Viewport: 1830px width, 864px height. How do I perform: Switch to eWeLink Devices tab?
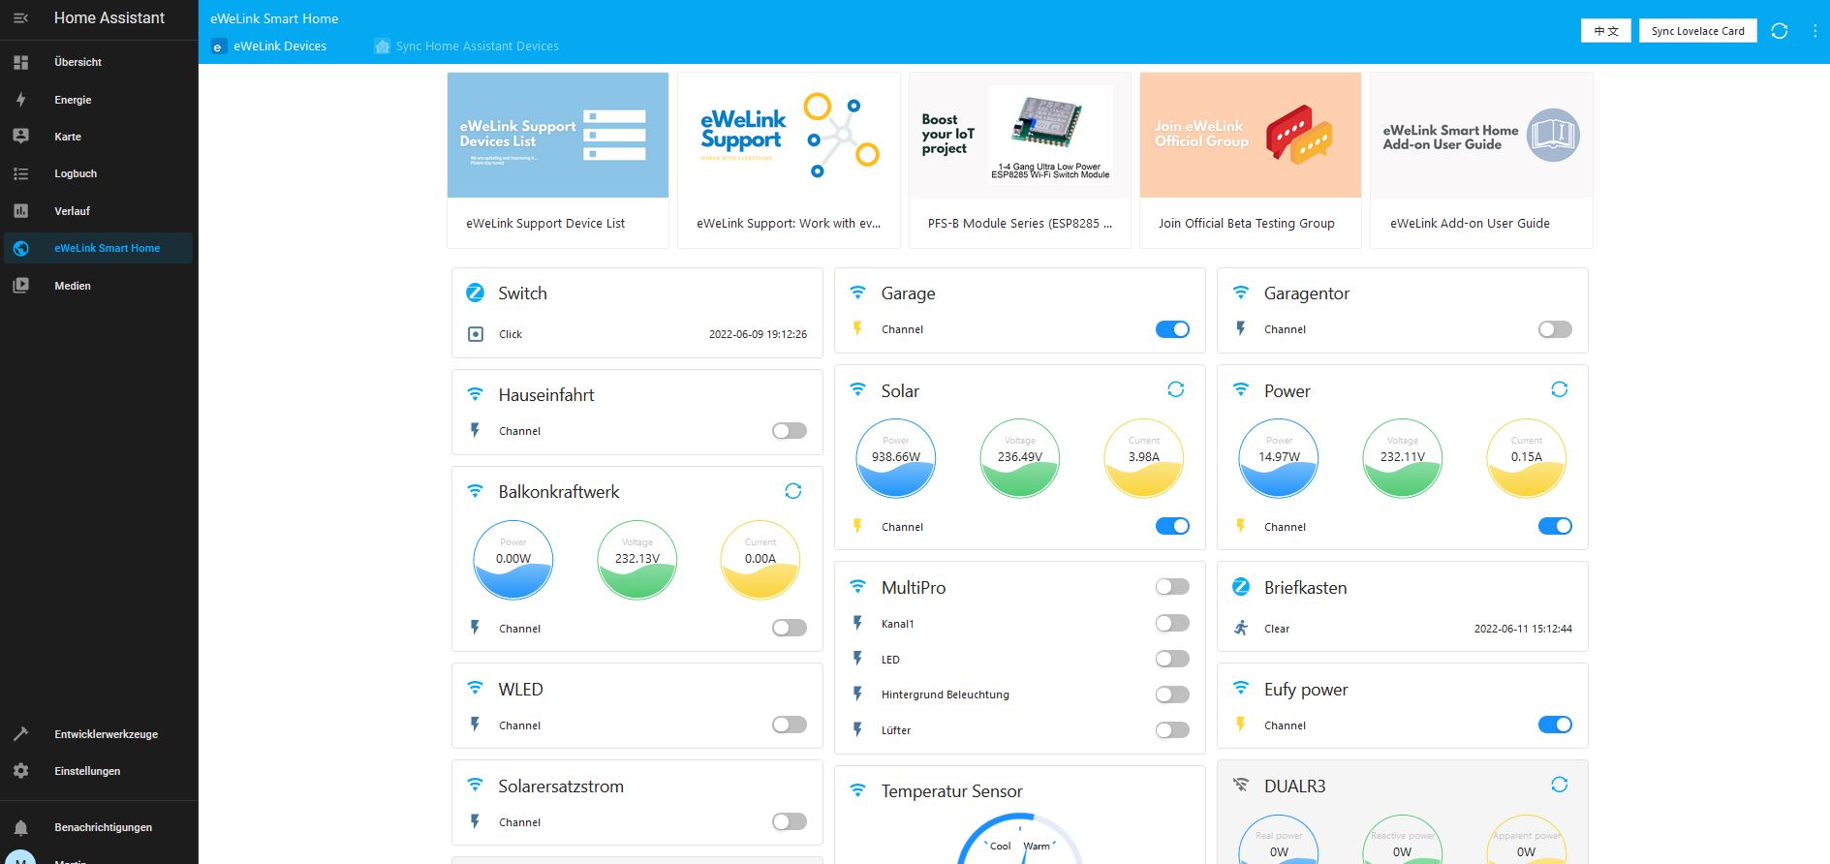point(269,46)
